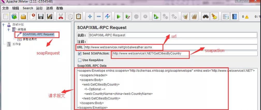Click the Remote Start All icon

pos(156,16)
